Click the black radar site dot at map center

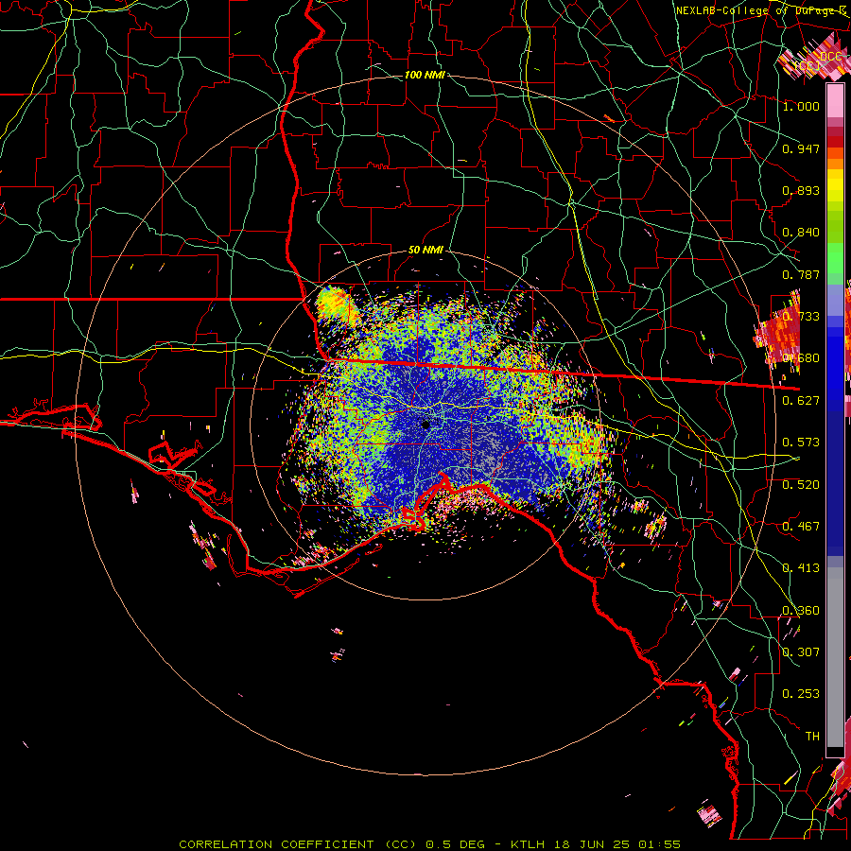[x=425, y=425]
